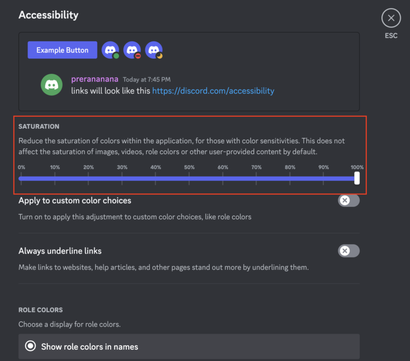Image resolution: width=410 pixels, height=361 pixels.
Task: Click the X icon inside the underline links toggle
Action: [344, 251]
